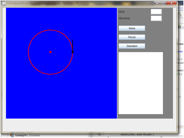Select izvestajTA : JTextArea tree item
184x138 pixels.
pos(28,135)
